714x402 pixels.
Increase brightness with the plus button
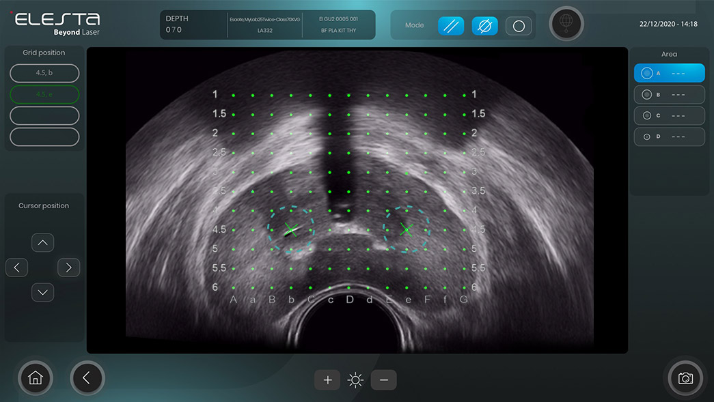(327, 380)
